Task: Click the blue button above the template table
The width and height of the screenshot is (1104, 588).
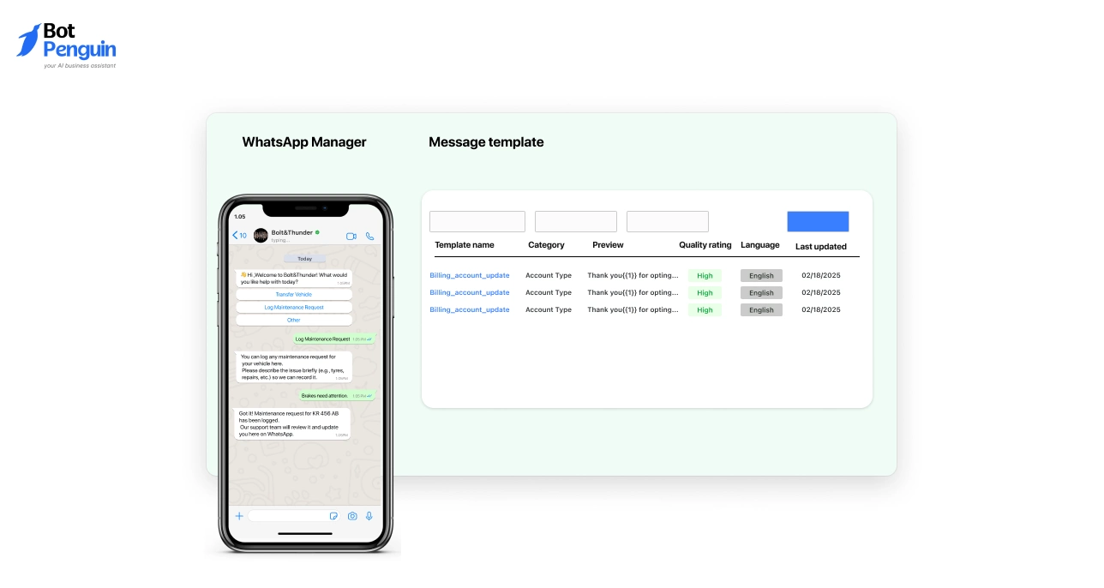Action: click(x=818, y=221)
